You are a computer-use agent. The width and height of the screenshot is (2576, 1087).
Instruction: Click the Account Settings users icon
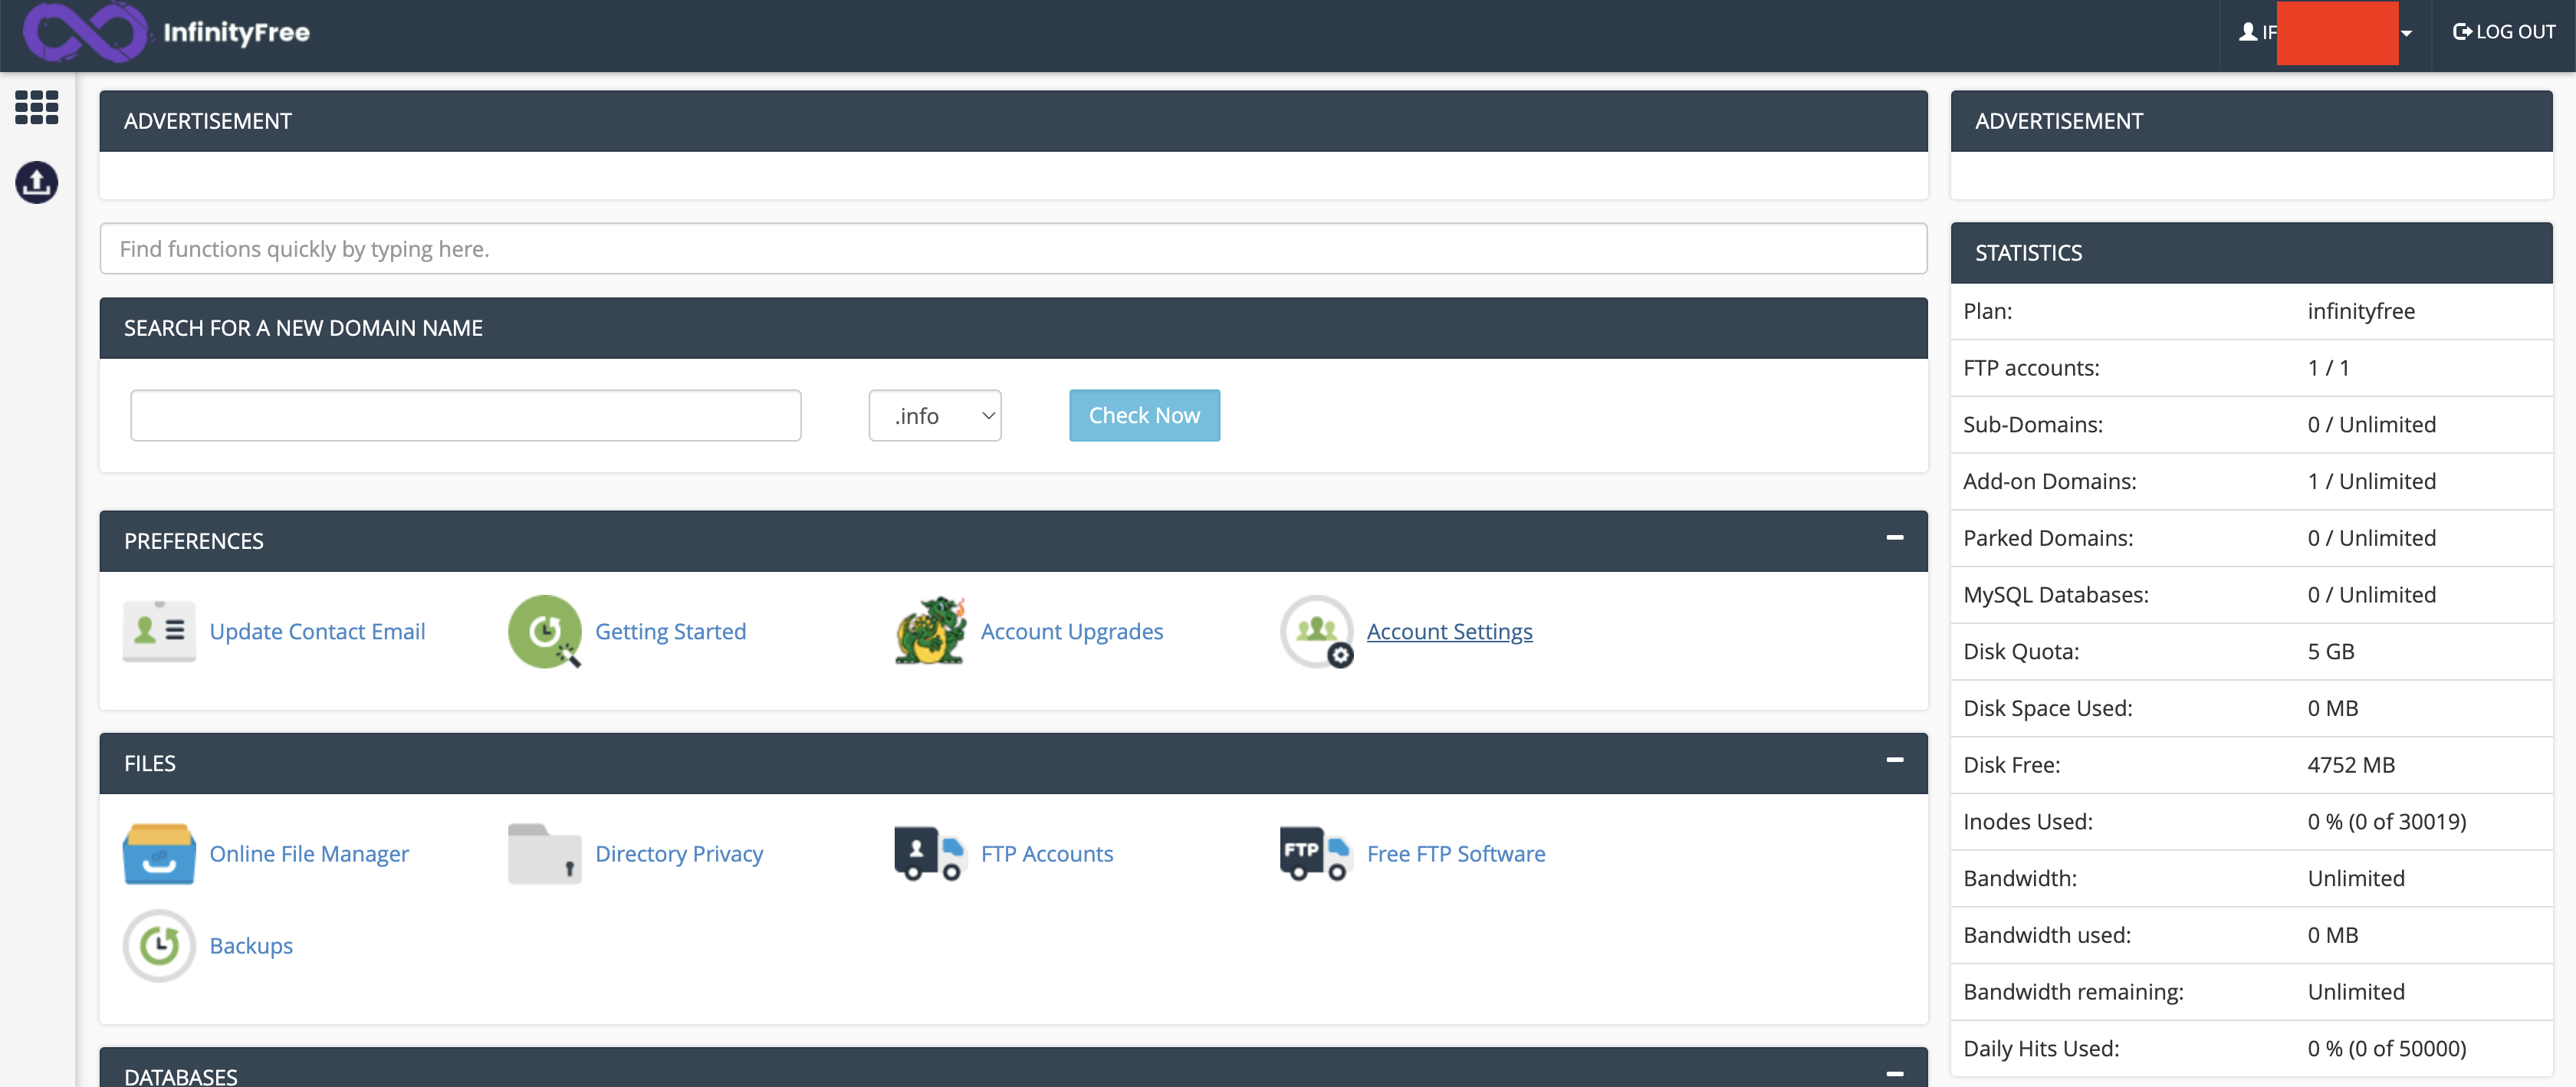1316,631
